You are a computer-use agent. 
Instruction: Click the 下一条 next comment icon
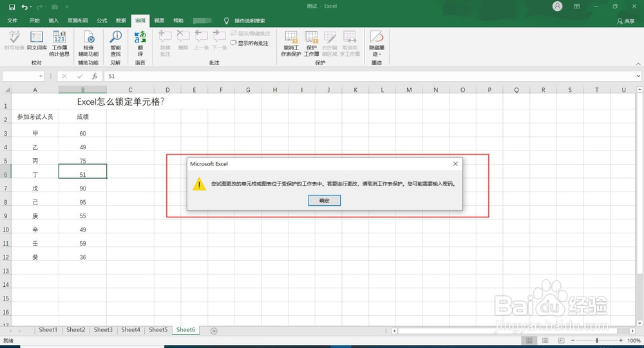pos(220,41)
